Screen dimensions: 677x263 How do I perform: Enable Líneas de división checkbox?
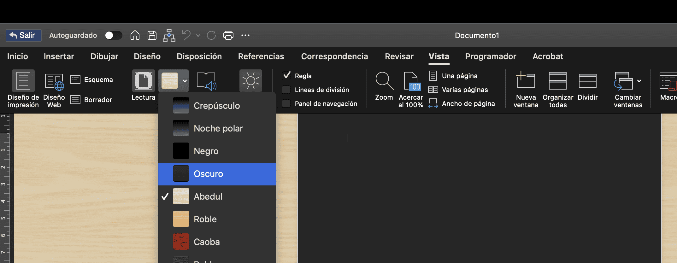point(286,90)
